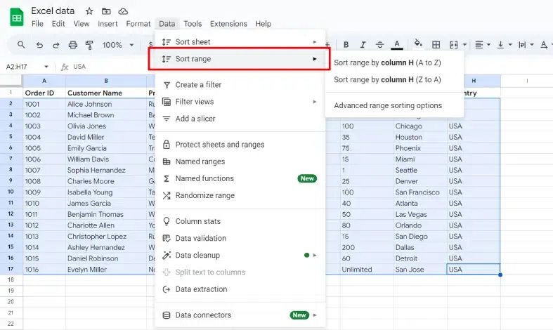Expand text wrapping dropdown arrow
This screenshot has height=330, width=553.
pyautogui.click(x=532, y=45)
